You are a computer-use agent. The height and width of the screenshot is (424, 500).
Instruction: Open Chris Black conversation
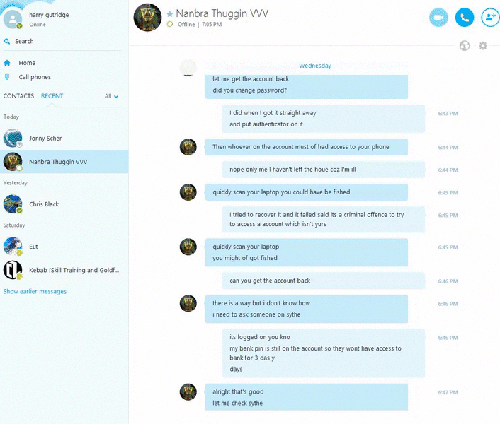click(64, 204)
